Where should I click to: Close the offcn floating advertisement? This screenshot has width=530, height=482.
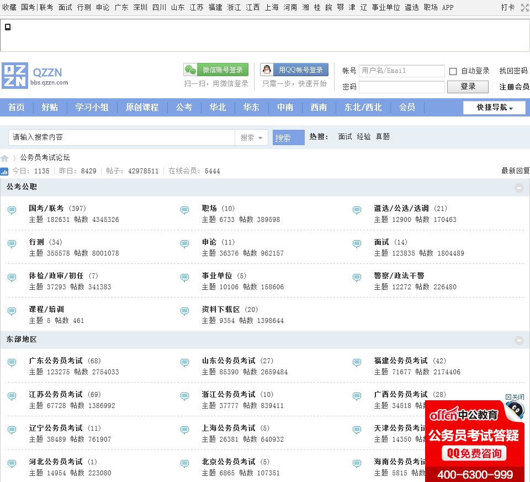click(515, 397)
